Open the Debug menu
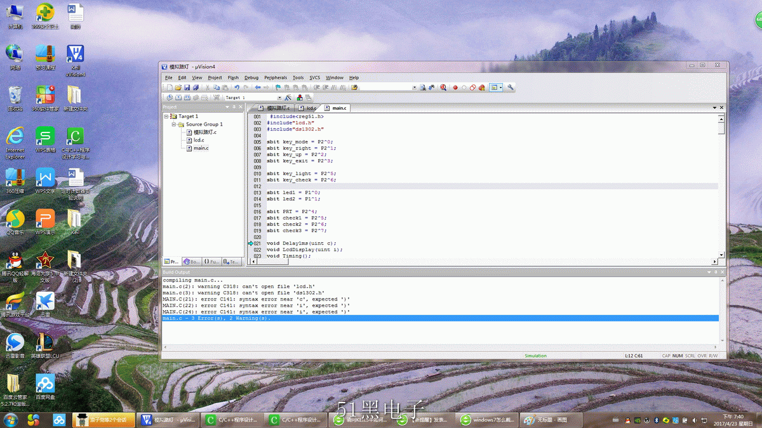The image size is (762, 428). pyautogui.click(x=251, y=77)
